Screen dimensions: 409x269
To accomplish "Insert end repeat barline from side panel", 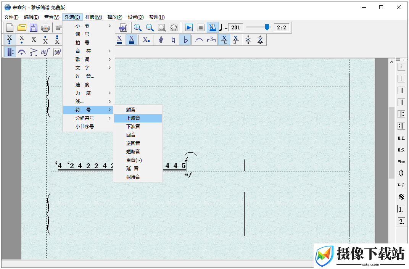I will [x=401, y=126].
